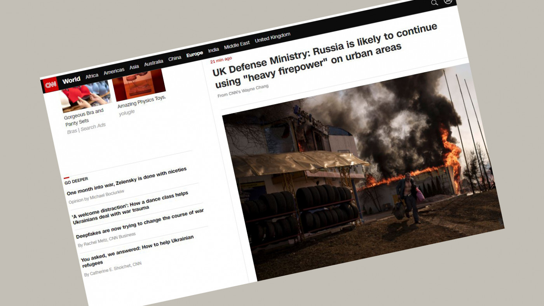Click 'By Rachel Metz, CNN Business' byline
Image resolution: width=544 pixels, height=306 pixels.
(x=106, y=240)
